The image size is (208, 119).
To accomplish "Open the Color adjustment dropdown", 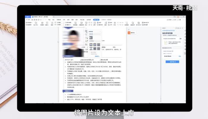I will [86, 24].
